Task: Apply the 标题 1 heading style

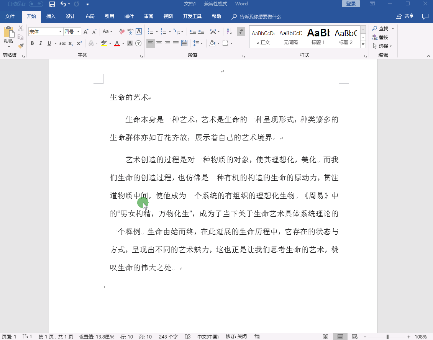Action: (318, 37)
